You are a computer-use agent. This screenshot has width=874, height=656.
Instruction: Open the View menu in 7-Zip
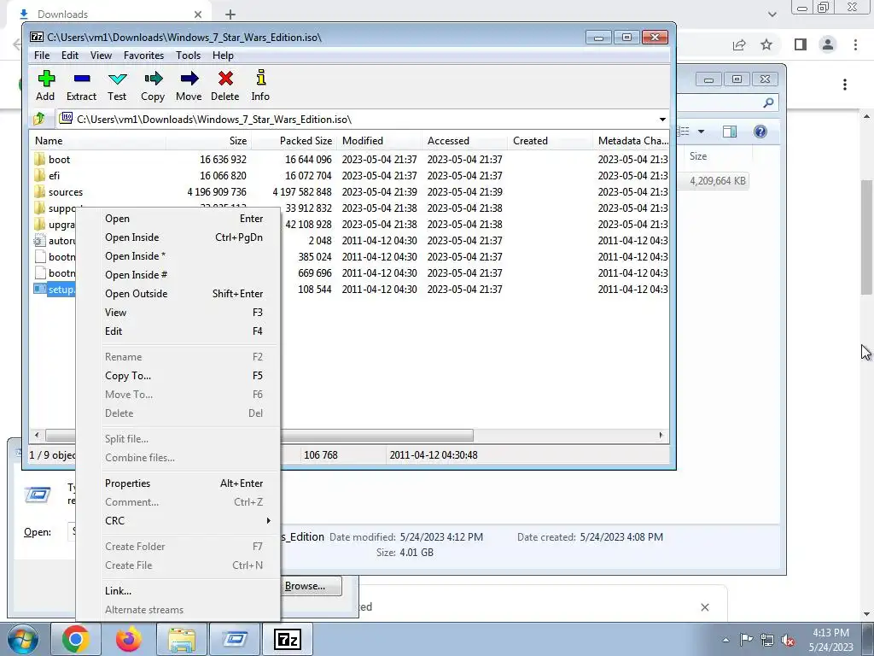click(101, 56)
